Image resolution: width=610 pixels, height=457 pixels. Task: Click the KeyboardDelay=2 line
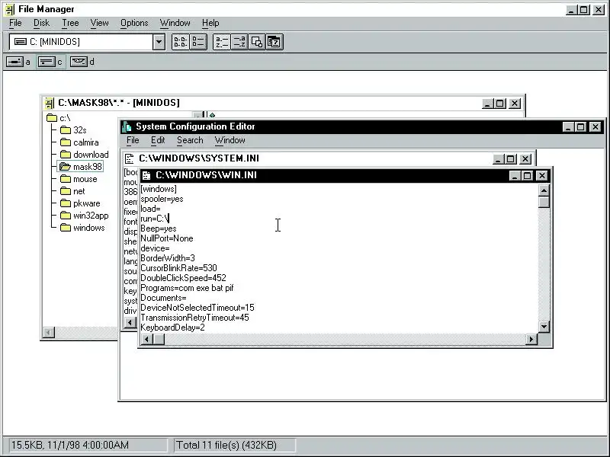173,328
